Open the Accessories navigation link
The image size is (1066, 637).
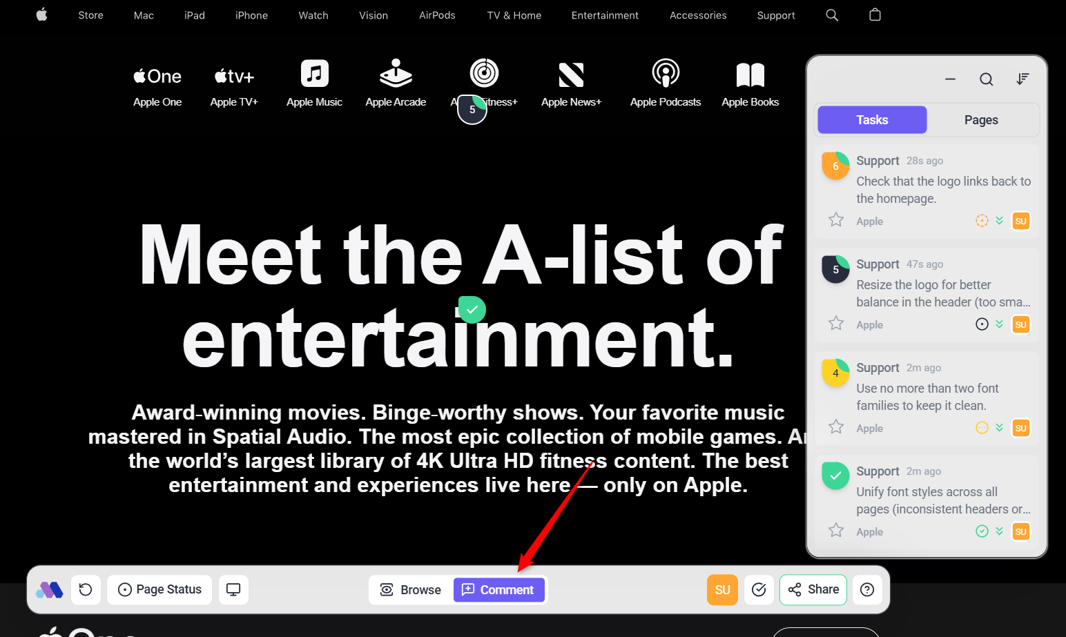tap(698, 15)
